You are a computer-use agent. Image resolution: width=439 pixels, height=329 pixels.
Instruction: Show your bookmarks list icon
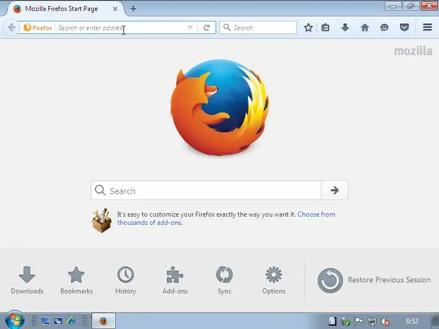(x=325, y=27)
